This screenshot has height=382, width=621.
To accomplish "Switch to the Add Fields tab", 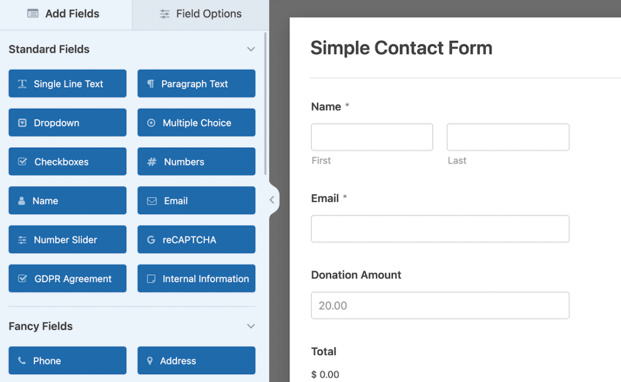I will [x=65, y=13].
